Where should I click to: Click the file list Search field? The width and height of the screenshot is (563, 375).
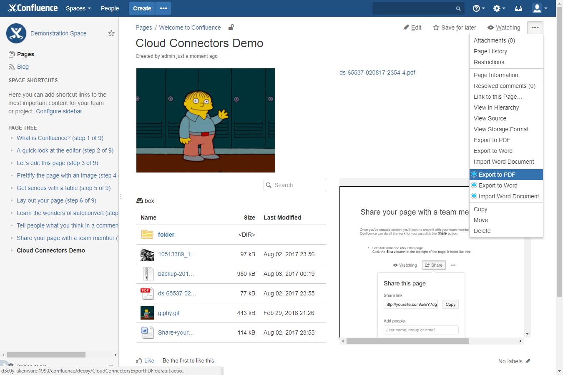pos(295,185)
